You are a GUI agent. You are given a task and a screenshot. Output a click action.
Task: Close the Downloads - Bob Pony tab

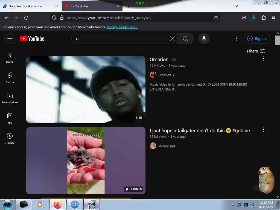tap(57, 6)
